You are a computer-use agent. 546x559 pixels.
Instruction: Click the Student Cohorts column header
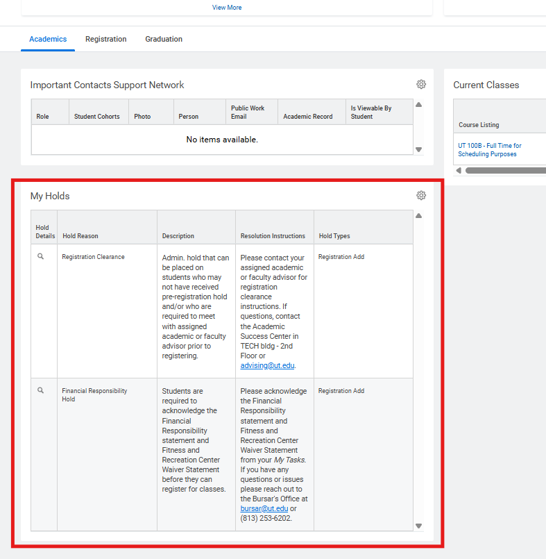(x=97, y=117)
